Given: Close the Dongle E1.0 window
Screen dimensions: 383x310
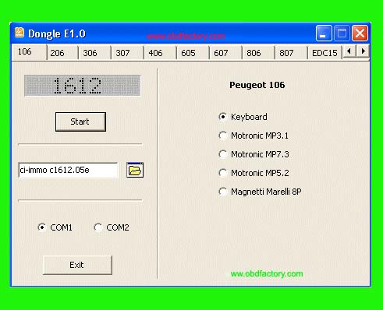Looking at the screenshot, I should [360, 33].
